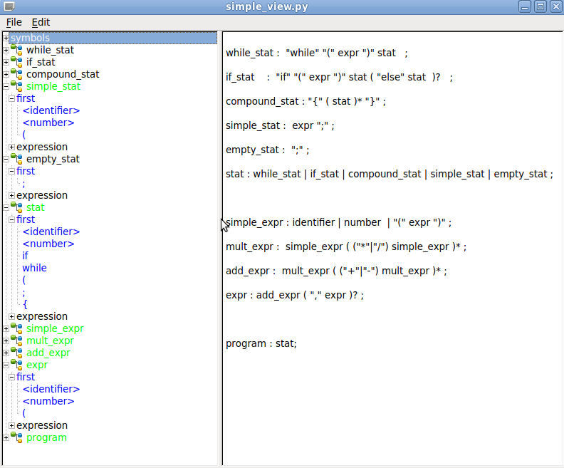This screenshot has width=564, height=468.
Task: Click the expr grammar rule in editor
Action: pos(294,295)
